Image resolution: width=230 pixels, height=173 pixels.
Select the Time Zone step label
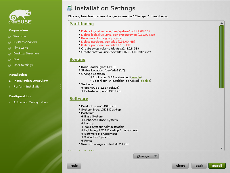(21, 47)
